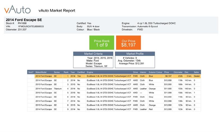Image resolution: width=224 pixels, height=132 pixels.
Task: Select the Year: 2014, 2015, 2016 criteria
Action: point(100,58)
